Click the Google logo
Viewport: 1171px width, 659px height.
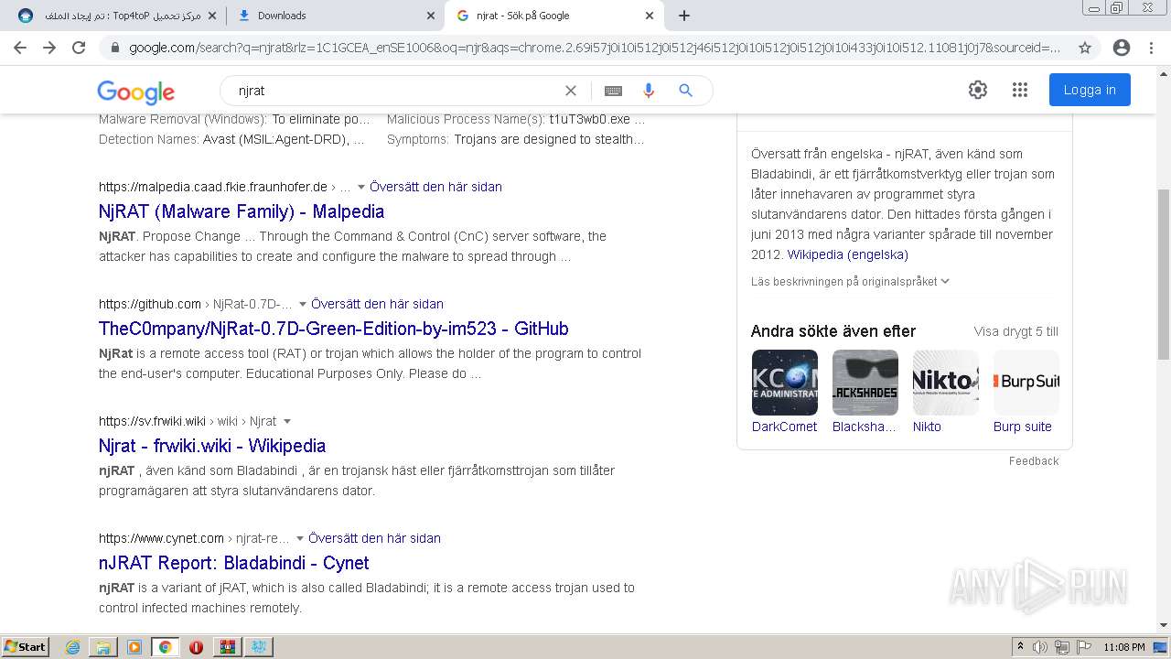click(x=135, y=92)
